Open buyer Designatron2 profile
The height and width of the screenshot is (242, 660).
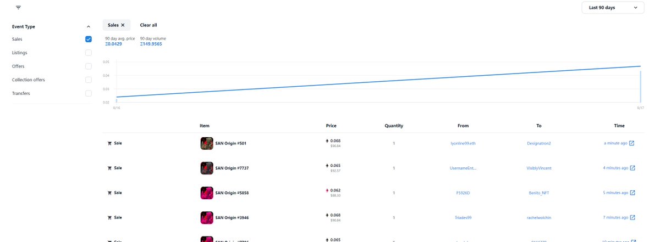(538, 143)
